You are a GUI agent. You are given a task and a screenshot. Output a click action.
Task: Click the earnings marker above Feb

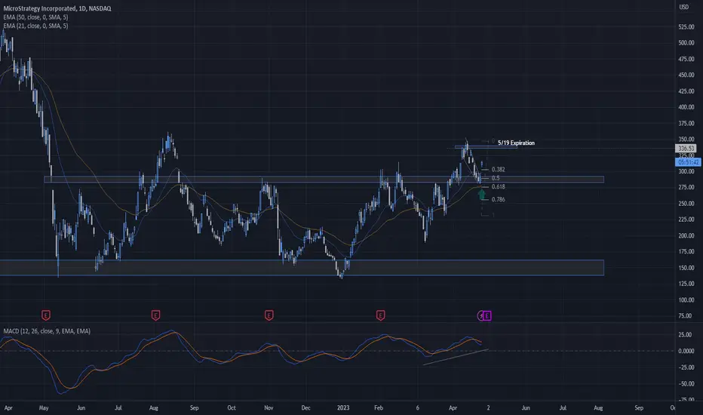380,315
